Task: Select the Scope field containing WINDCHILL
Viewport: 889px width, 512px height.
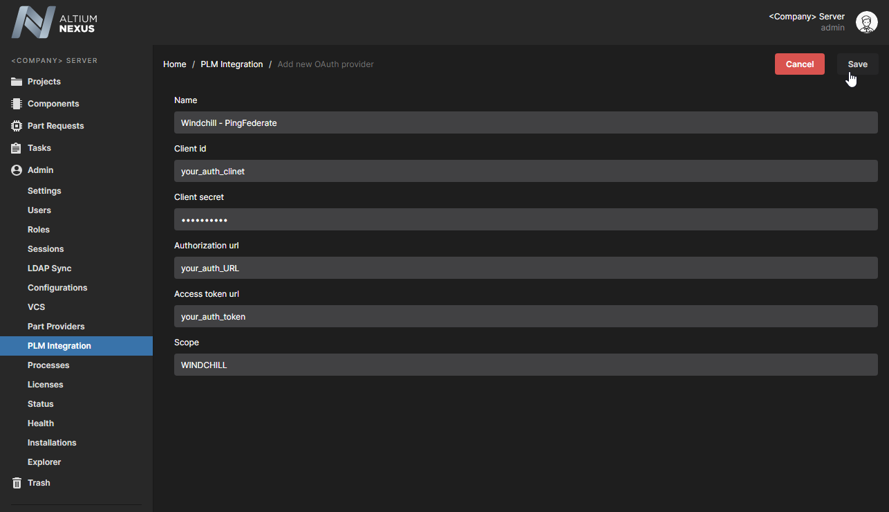Action: [x=525, y=365]
